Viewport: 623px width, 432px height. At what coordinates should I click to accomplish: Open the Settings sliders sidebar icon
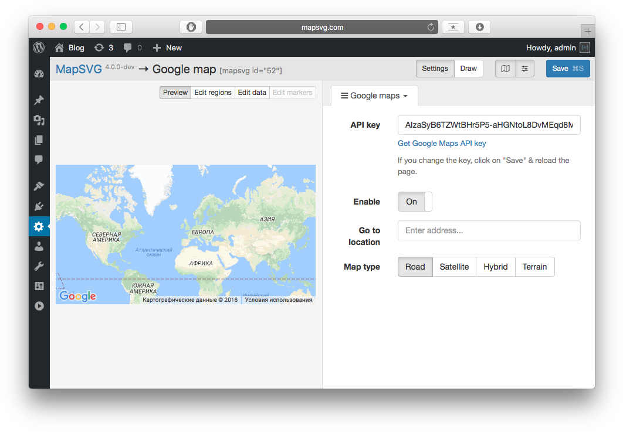click(39, 286)
